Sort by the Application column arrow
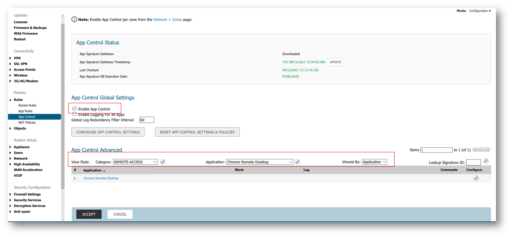Screen dimensions: 512x238 coord(104,171)
